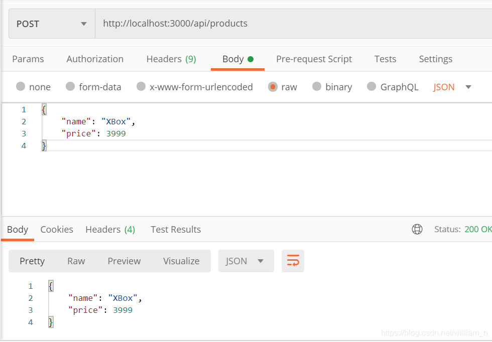Screen dimensions: 492x342
Task: Click the closing brace in request editor
Action: pyautogui.click(x=44, y=146)
